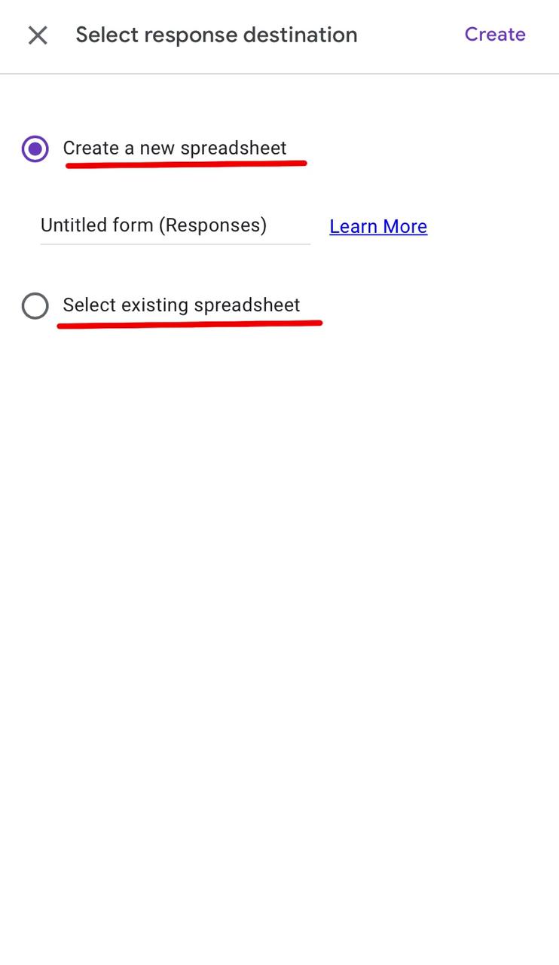Click the red underline below Select existing spreadsheet
The height and width of the screenshot is (965, 559).
pos(189,324)
